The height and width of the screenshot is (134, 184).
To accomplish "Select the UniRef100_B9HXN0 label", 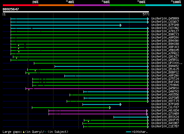I will [165, 41].
